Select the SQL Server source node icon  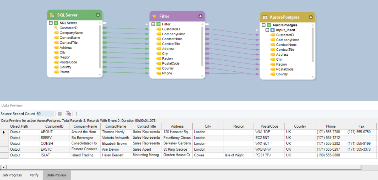[52, 15]
